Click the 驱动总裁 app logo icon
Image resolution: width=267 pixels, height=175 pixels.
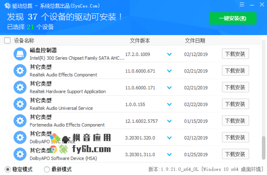click(7, 6)
